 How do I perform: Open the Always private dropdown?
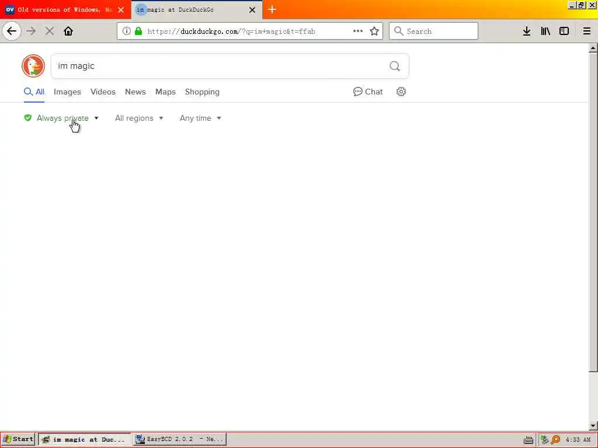coord(61,118)
